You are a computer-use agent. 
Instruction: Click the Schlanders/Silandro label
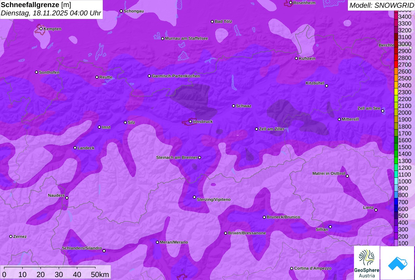click(82, 248)
